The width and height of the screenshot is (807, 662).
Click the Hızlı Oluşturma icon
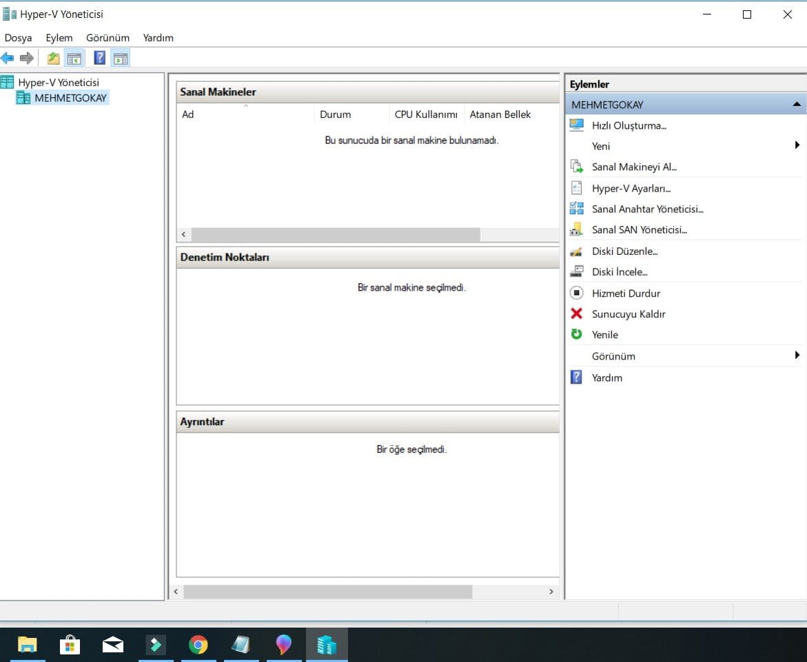coord(577,125)
